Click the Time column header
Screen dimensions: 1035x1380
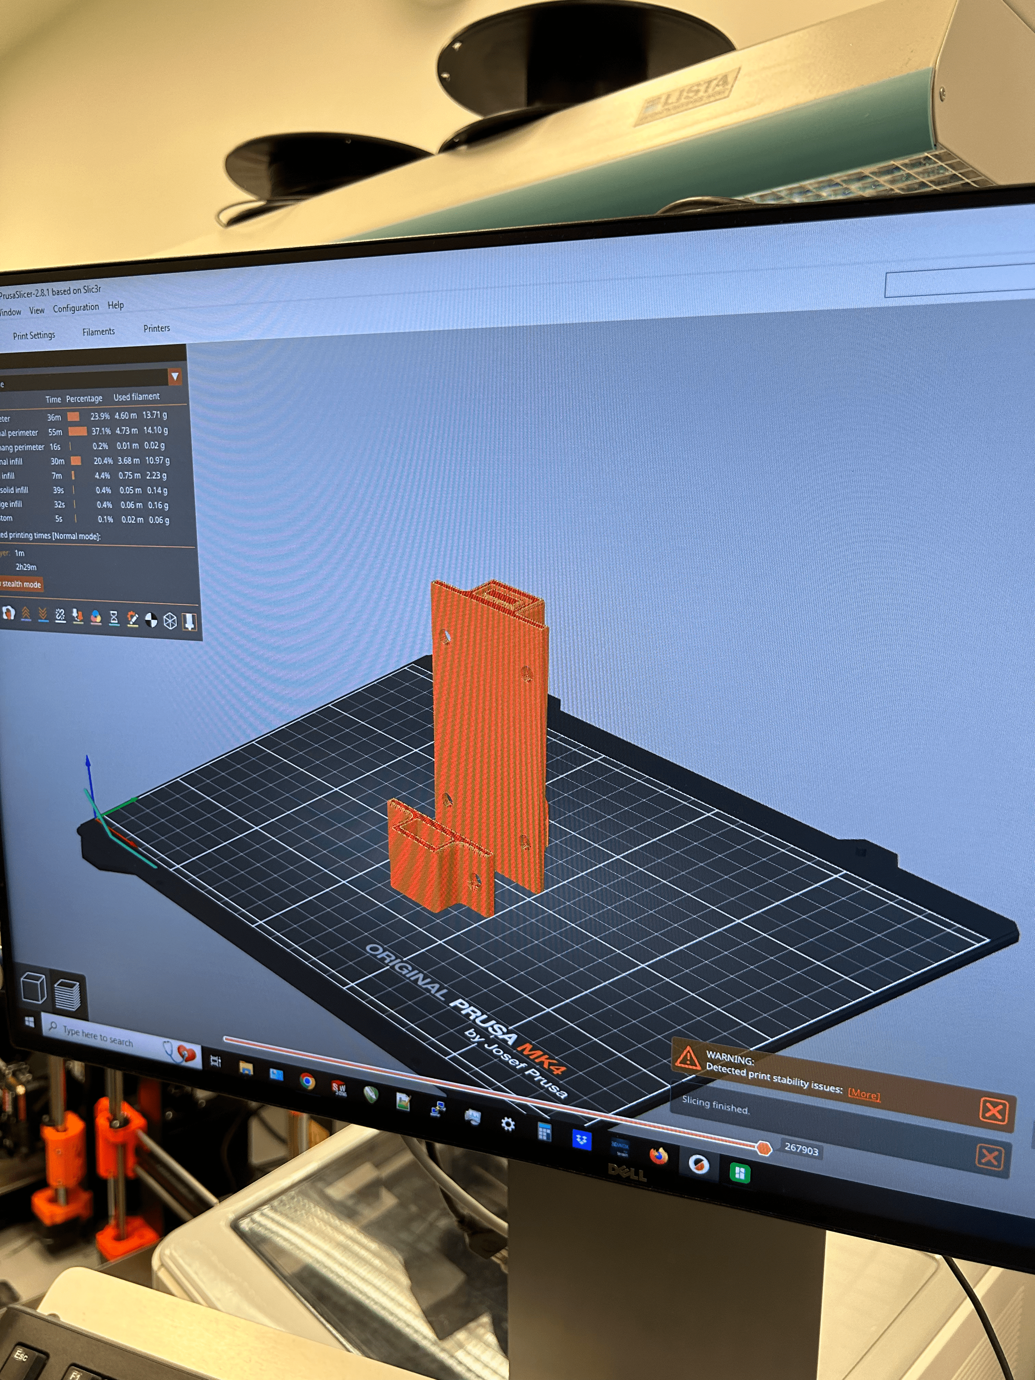click(53, 400)
